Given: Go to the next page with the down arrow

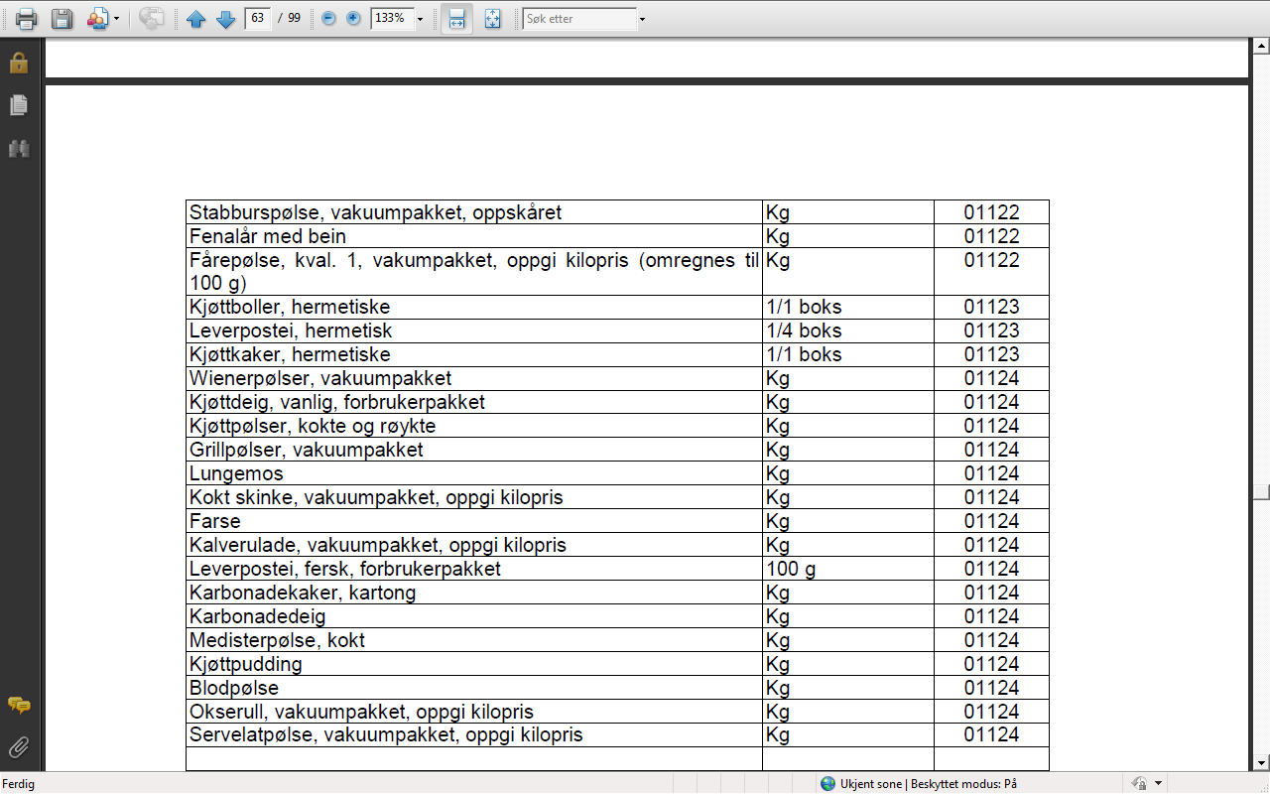Looking at the screenshot, I should point(226,19).
